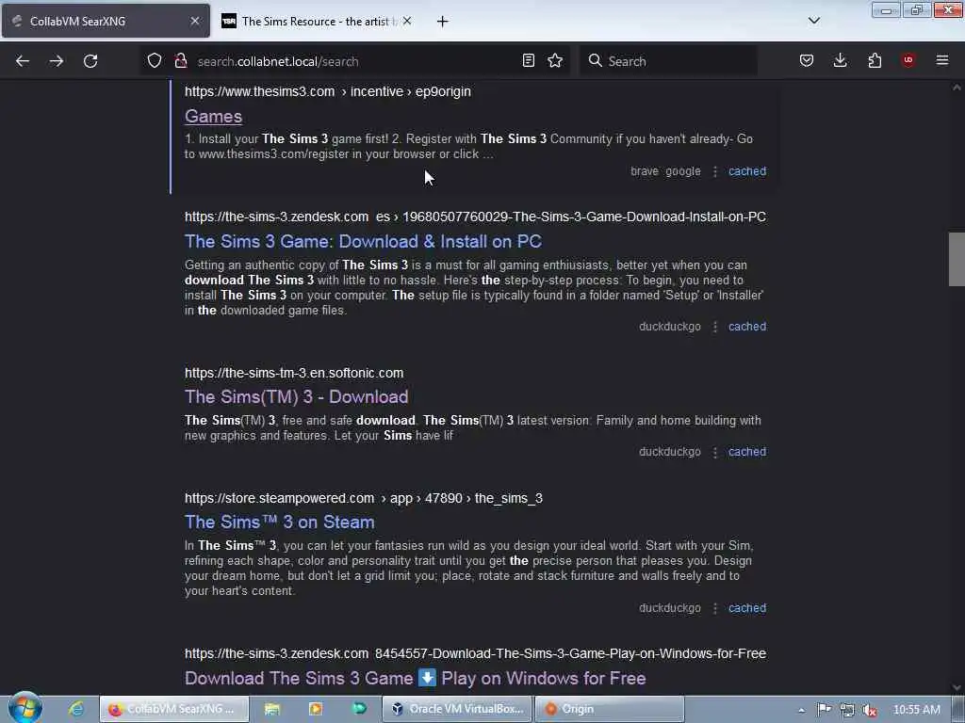The width and height of the screenshot is (965, 723).
Task: Open cached version of the Games result
Action: (747, 171)
